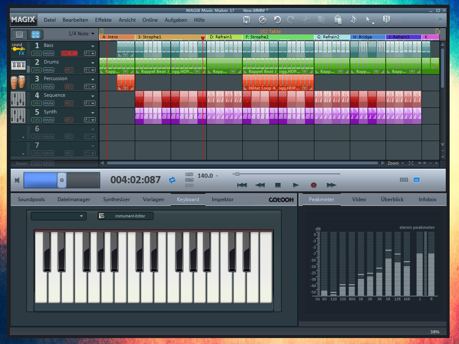This screenshot has height=344, width=459.
Task: Click the position slider above the transport buttons
Action: 237,174
